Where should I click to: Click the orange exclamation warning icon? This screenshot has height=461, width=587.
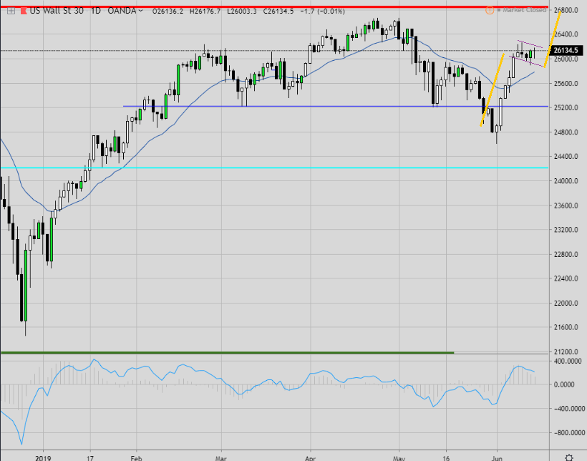490,10
